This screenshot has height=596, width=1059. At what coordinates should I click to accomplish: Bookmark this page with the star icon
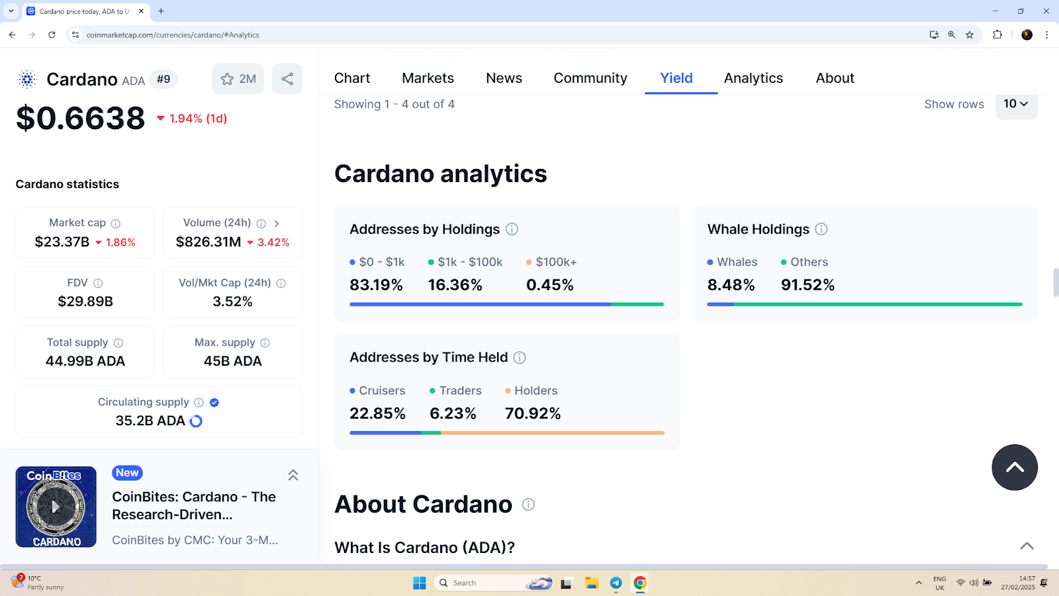[970, 35]
